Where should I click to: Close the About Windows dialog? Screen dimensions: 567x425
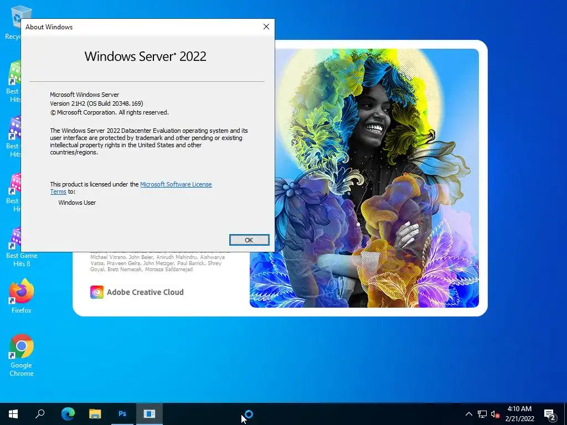click(266, 27)
